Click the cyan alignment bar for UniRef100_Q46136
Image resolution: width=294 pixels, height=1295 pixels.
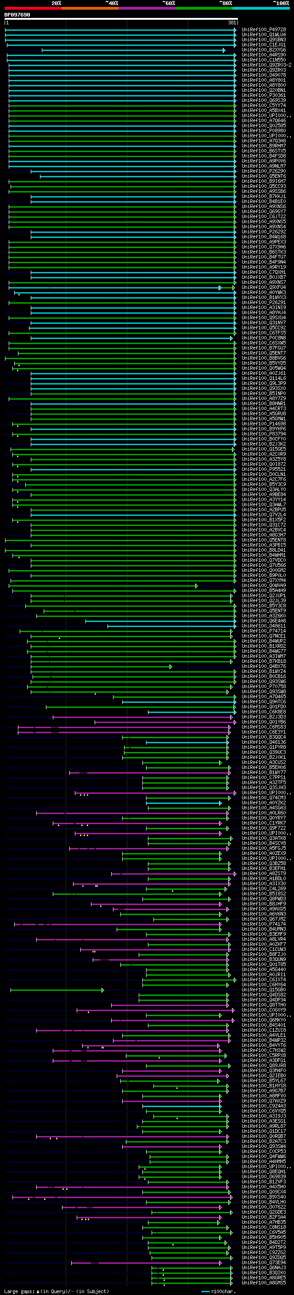[187, 742]
